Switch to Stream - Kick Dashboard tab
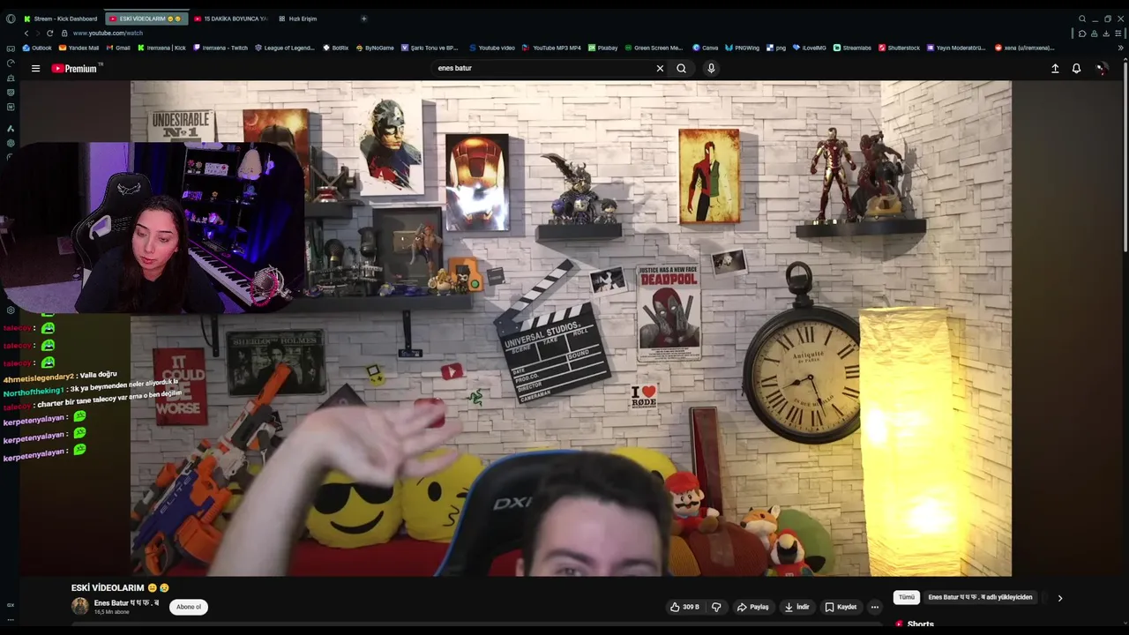 click(x=61, y=19)
